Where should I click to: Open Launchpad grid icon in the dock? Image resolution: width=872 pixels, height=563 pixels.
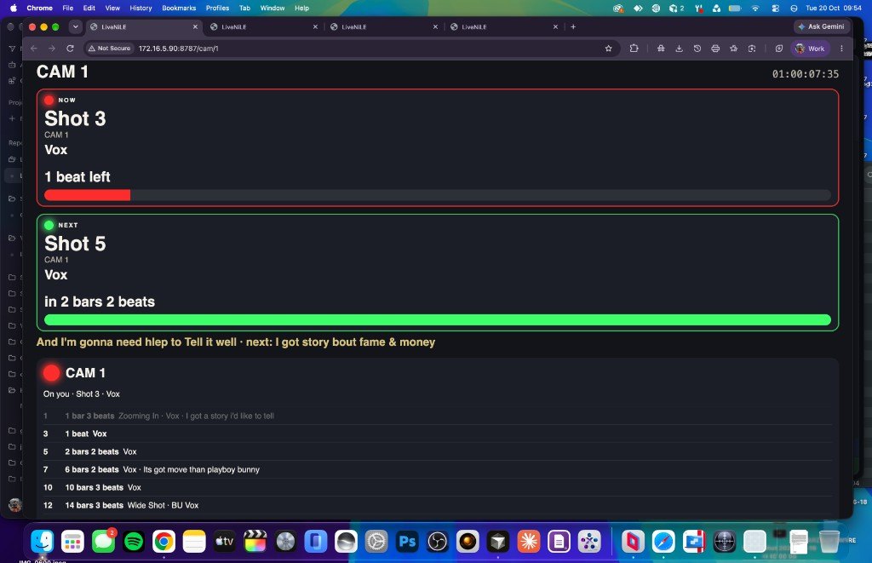73,541
